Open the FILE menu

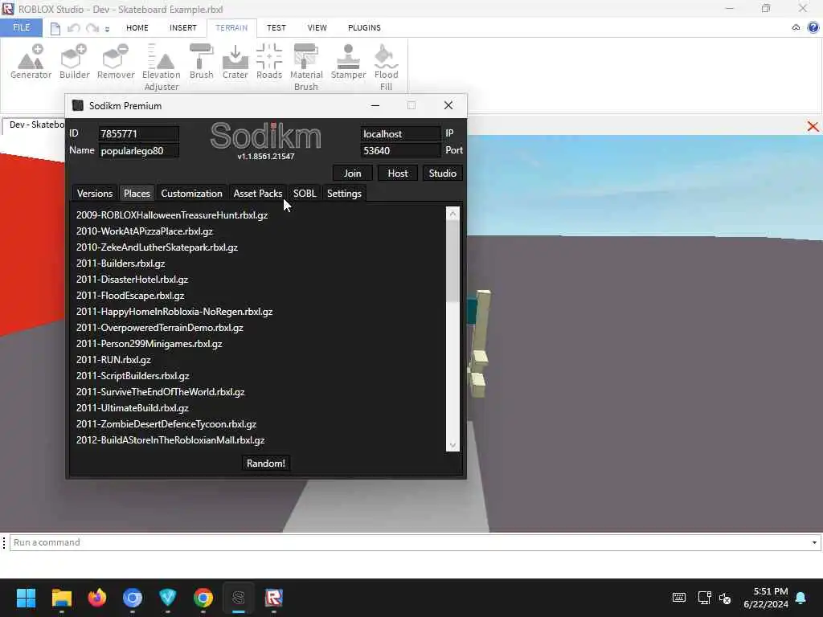(21, 28)
